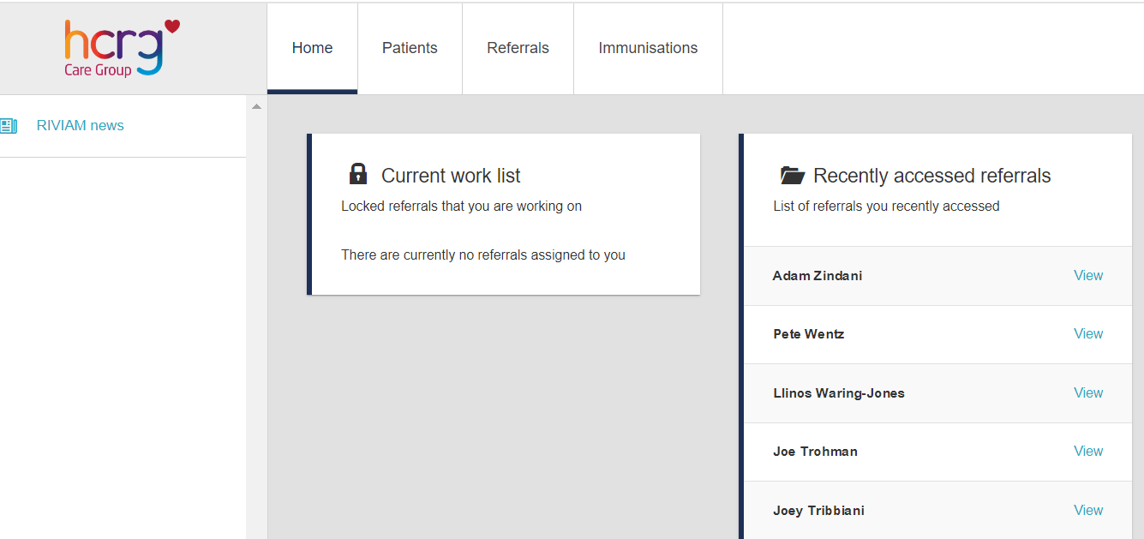
Task: Open RIVIAM news link in sidebar
Action: click(81, 126)
